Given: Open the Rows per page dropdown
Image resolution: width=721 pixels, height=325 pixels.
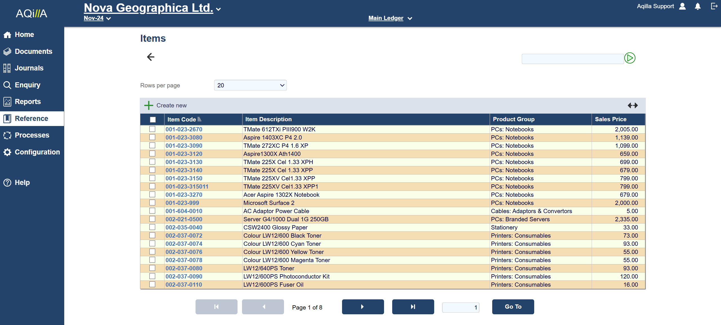Looking at the screenshot, I should click(250, 85).
